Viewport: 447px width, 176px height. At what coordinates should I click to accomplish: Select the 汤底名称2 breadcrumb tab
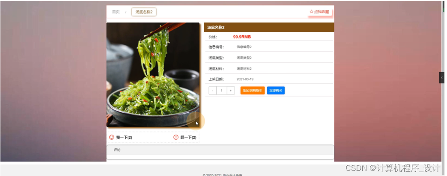click(144, 12)
